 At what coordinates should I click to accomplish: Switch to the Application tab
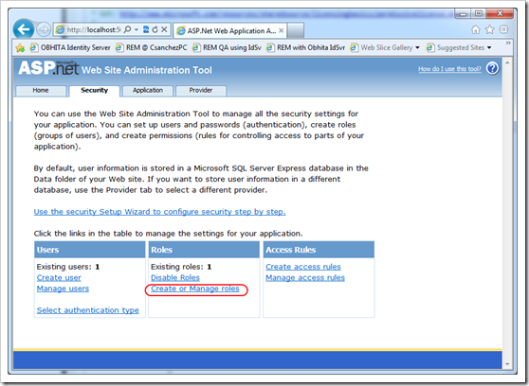coord(148,90)
